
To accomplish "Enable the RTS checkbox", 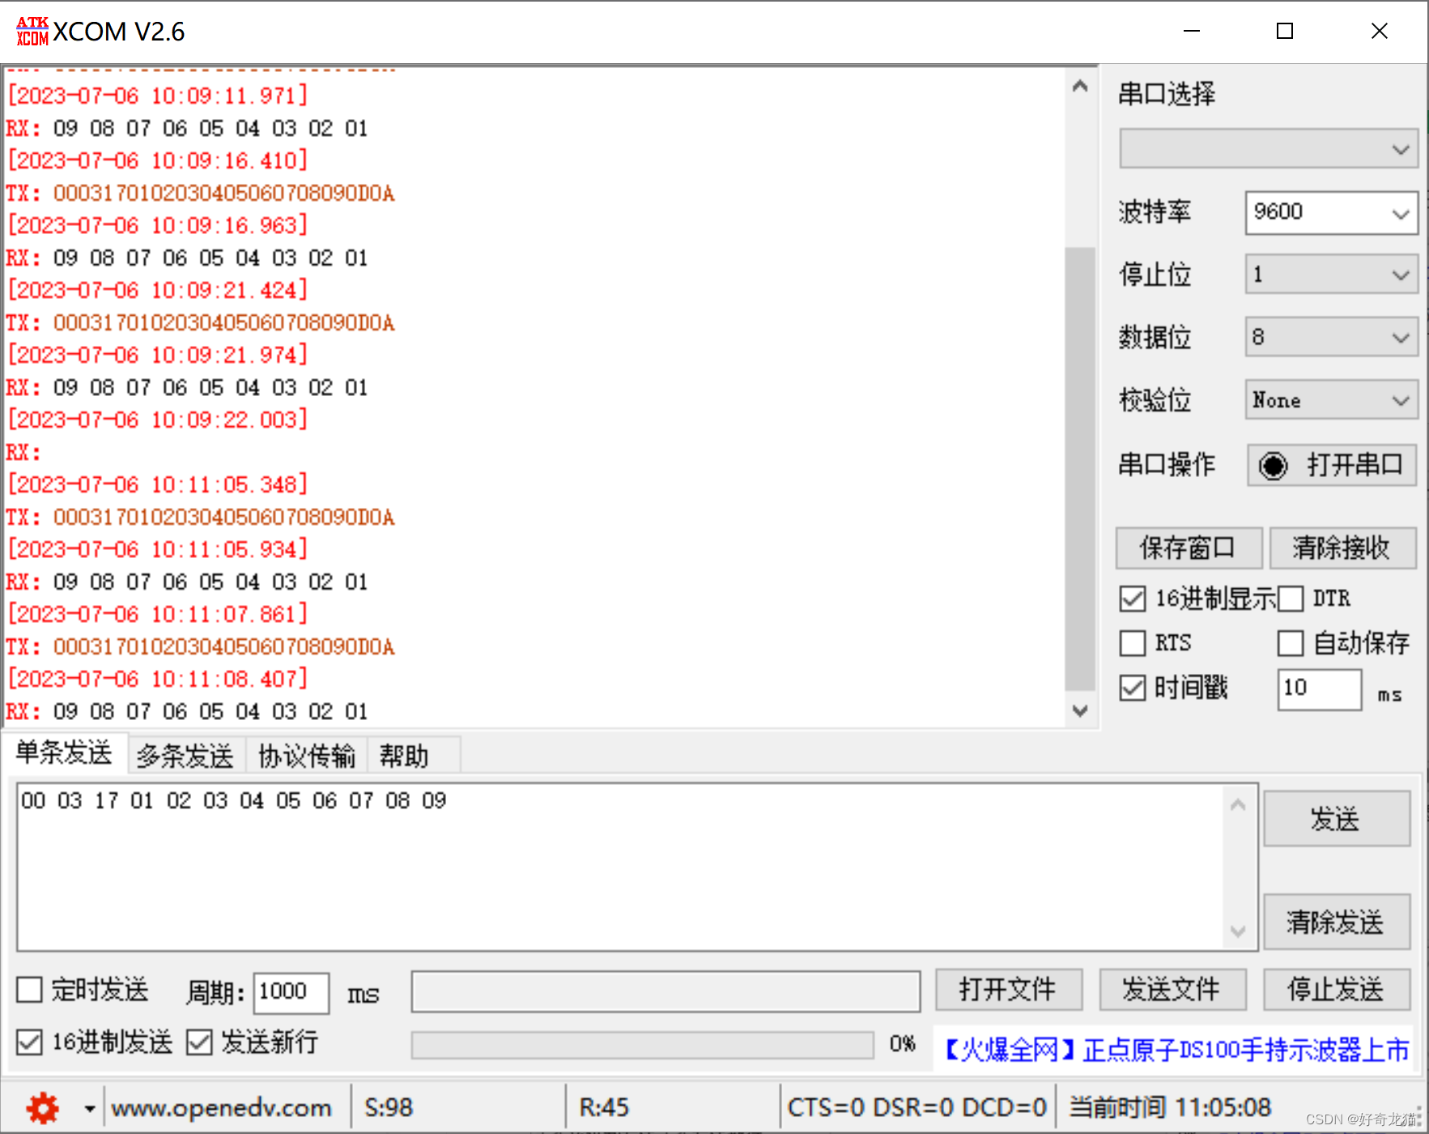I will click(1133, 643).
